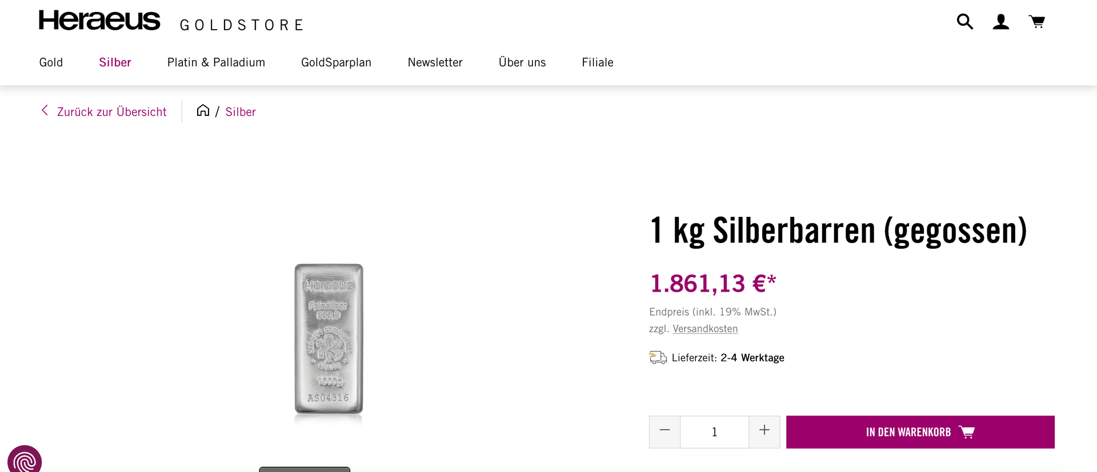The image size is (1097, 472).
Task: Click the quantity input field
Action: click(714, 432)
